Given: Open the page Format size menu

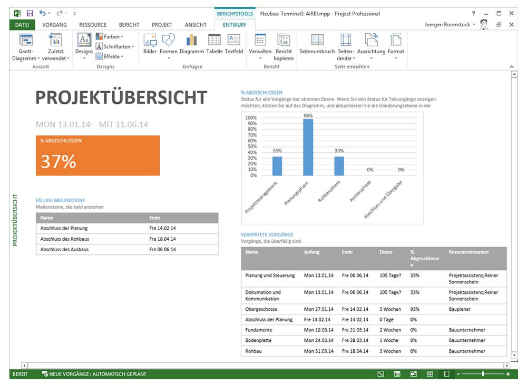Looking at the screenshot, I should 396,46.
